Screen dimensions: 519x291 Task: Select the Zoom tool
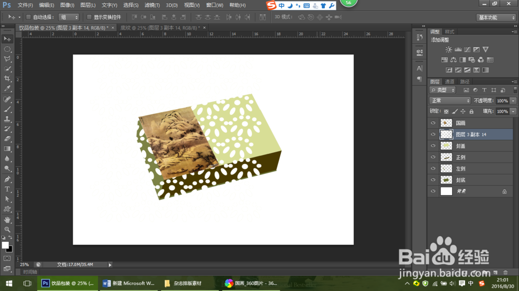point(7,229)
